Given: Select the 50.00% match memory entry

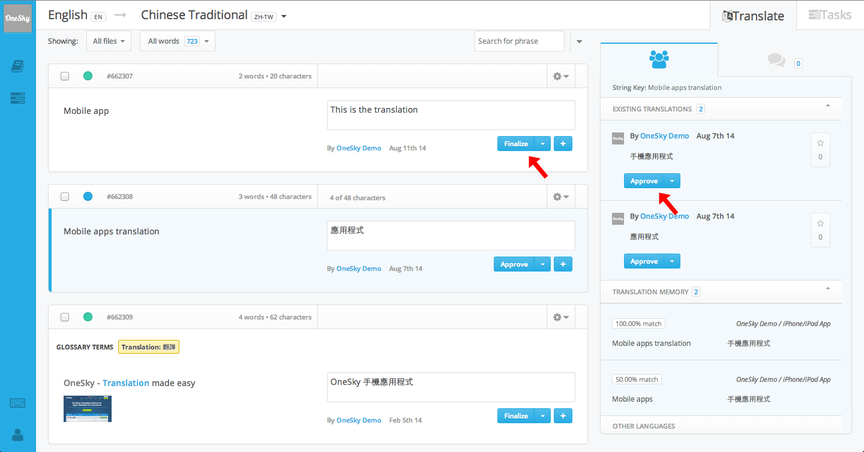Looking at the screenshot, I should [x=721, y=388].
